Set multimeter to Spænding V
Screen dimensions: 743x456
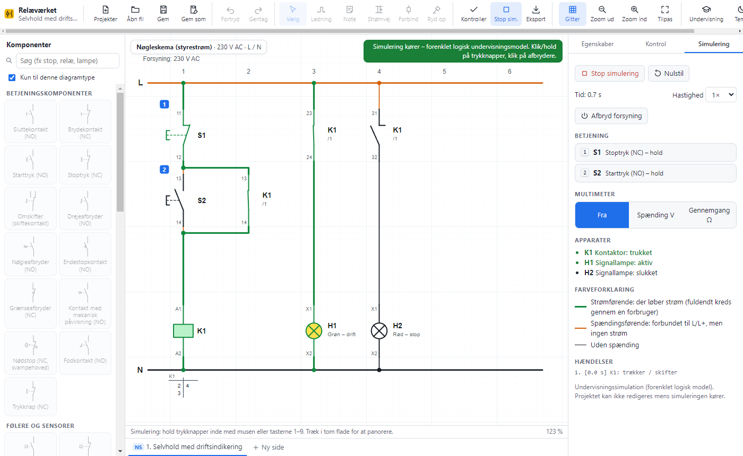pyautogui.click(x=656, y=215)
